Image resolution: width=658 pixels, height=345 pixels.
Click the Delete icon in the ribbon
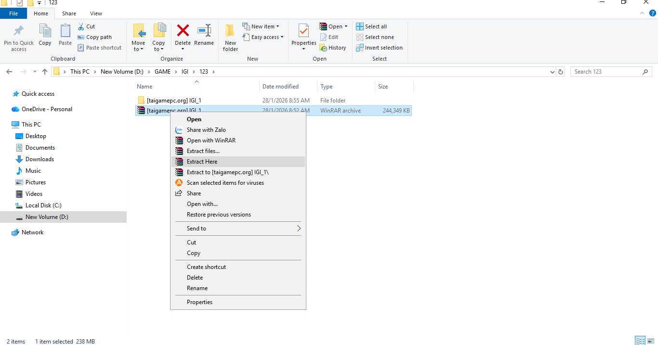click(x=183, y=32)
